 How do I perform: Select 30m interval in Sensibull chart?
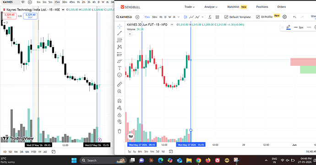154,17
